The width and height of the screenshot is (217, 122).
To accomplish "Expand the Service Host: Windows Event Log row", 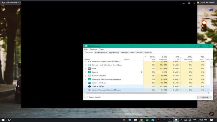I will 85,65.
